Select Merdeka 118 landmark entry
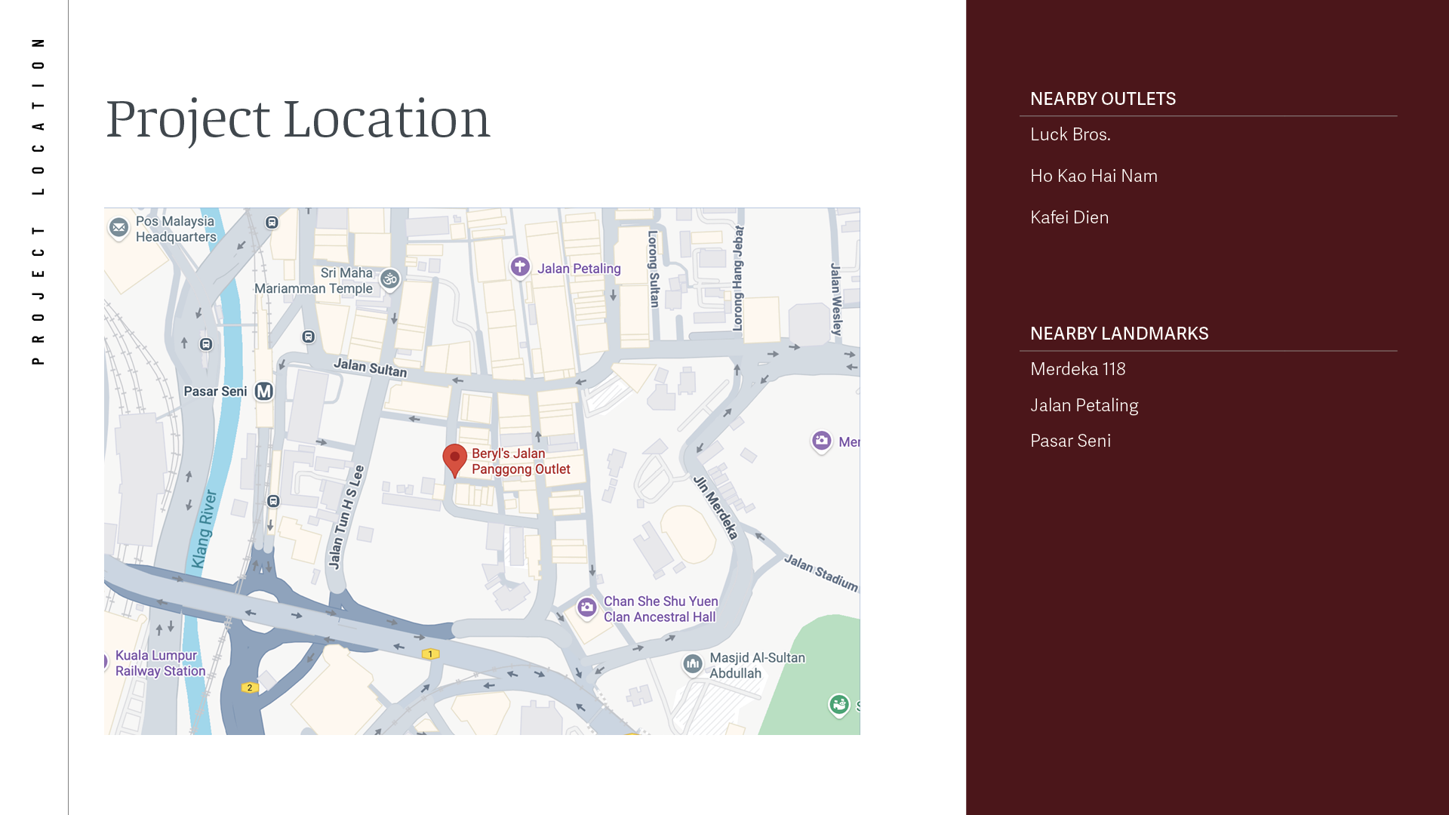1449x815 pixels. 1078,369
